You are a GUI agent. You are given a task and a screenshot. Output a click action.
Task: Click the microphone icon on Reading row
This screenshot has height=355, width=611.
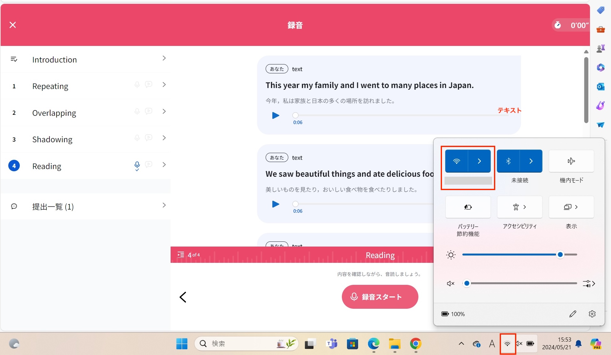[137, 165]
